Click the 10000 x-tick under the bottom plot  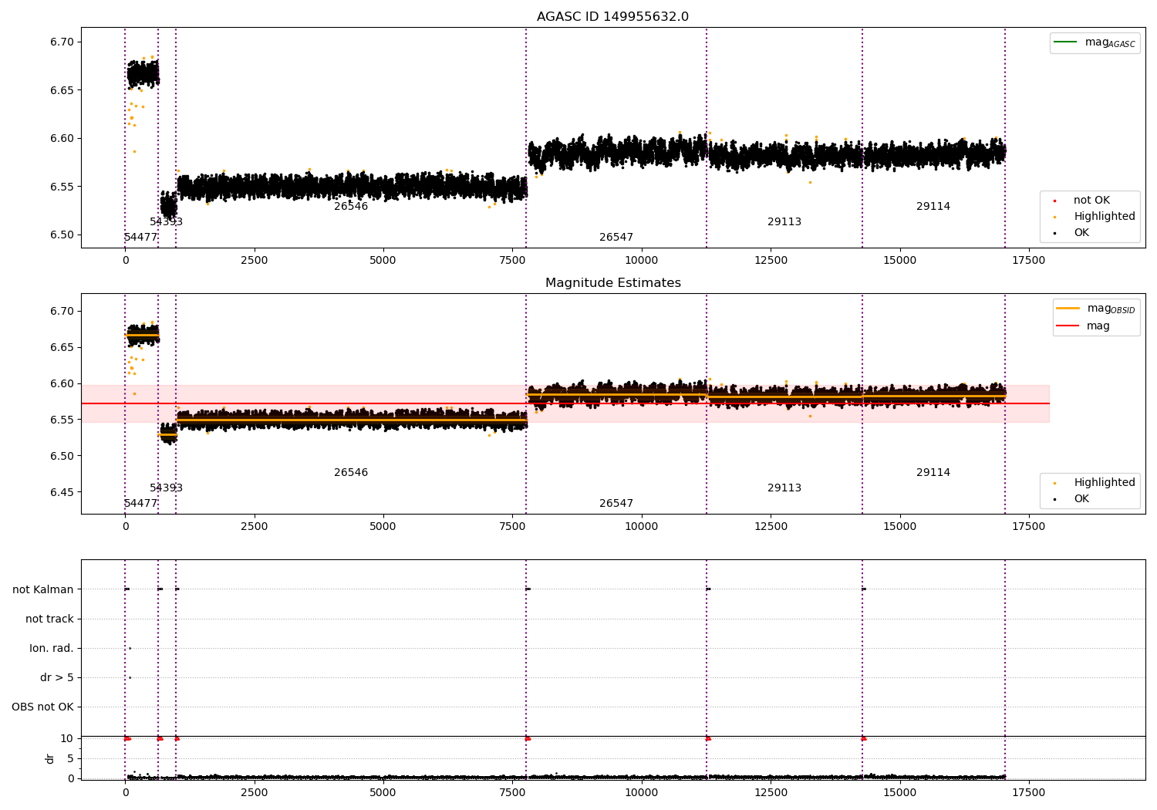coord(642,793)
